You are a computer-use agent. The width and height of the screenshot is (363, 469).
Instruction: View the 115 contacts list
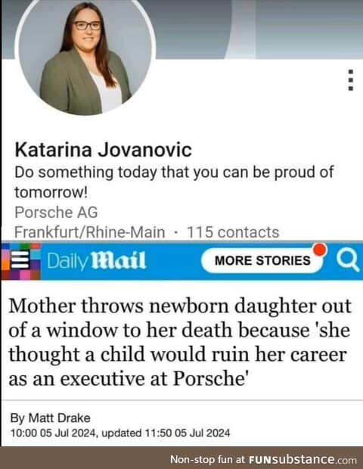[x=233, y=232]
